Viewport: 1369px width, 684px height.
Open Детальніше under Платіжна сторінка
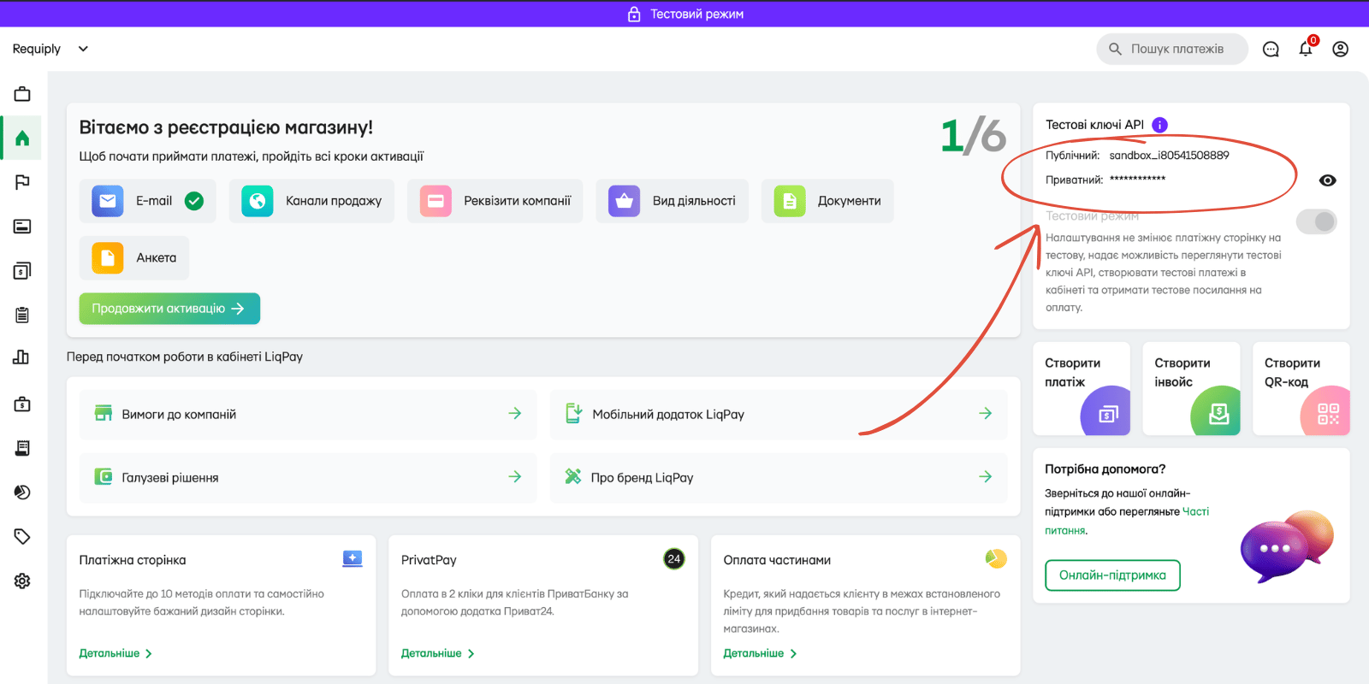116,653
